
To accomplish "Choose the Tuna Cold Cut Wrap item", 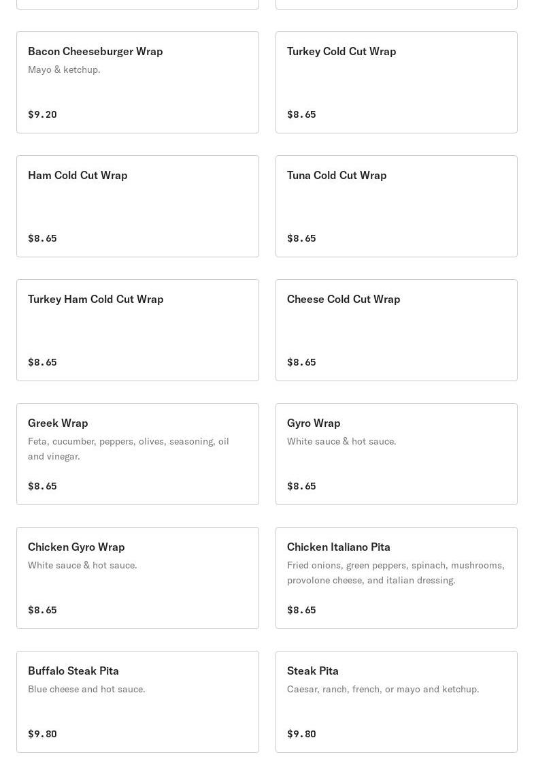I will (x=396, y=206).
